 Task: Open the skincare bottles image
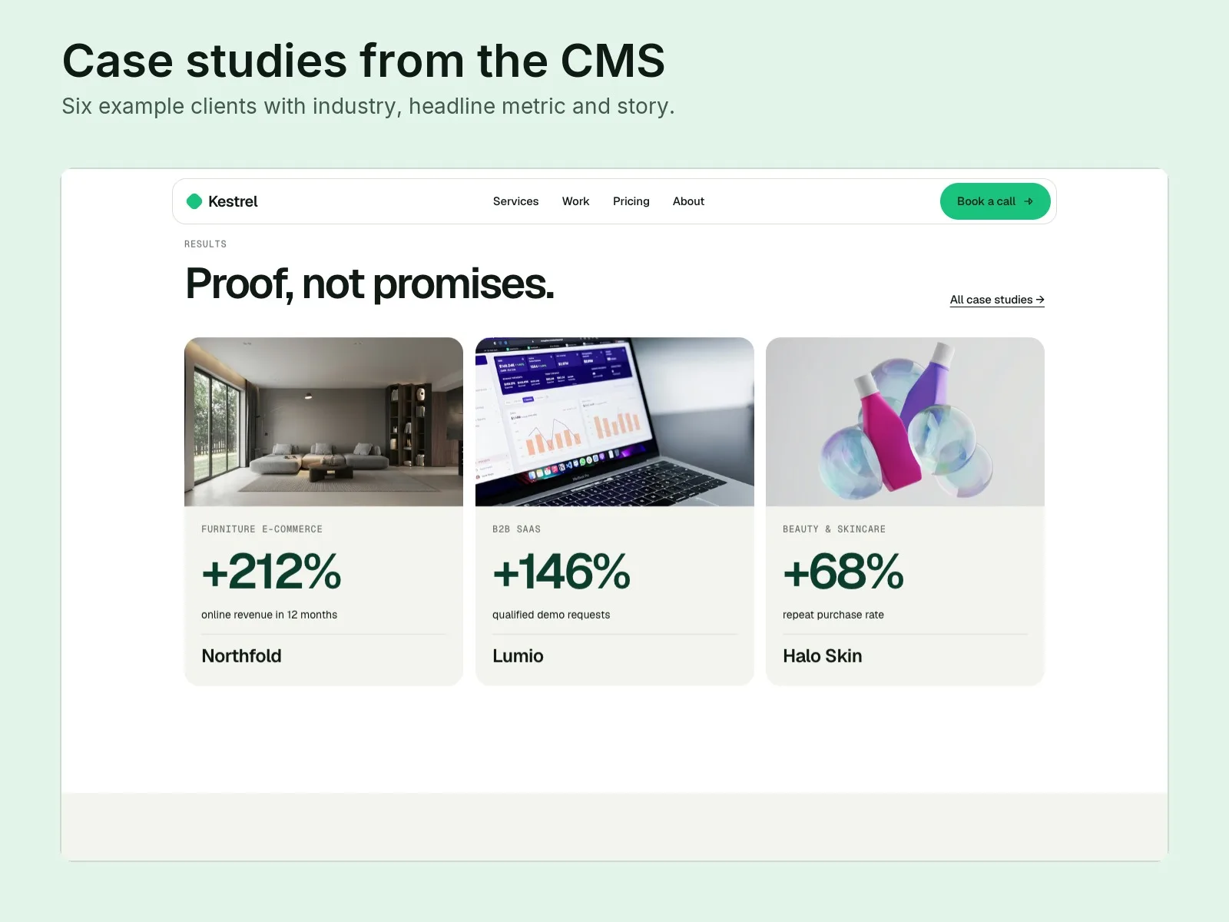(x=905, y=422)
